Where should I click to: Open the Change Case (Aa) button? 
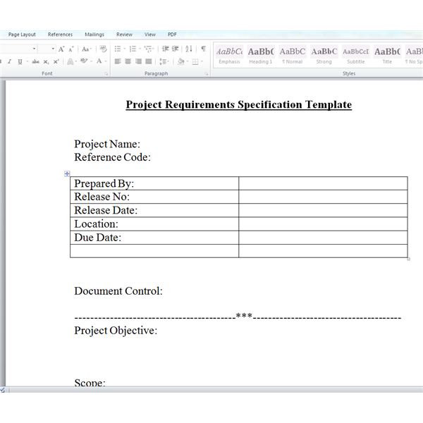point(85,49)
